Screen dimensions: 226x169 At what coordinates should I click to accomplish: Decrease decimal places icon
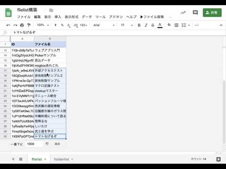pyautogui.click(x=69, y=25)
